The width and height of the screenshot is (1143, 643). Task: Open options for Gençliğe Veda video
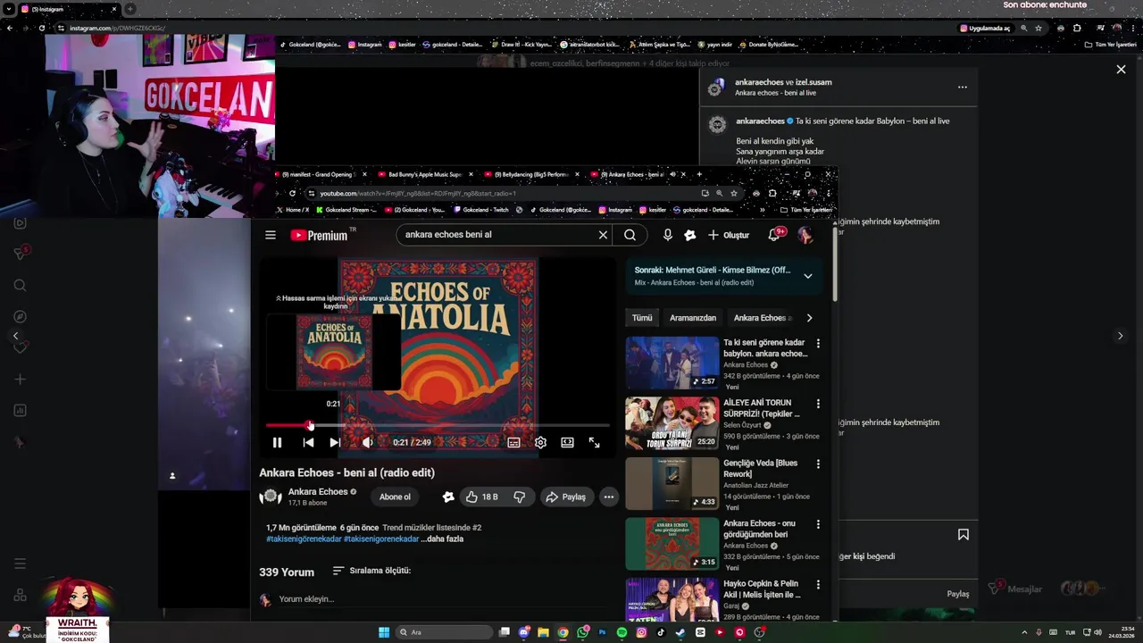(818, 463)
